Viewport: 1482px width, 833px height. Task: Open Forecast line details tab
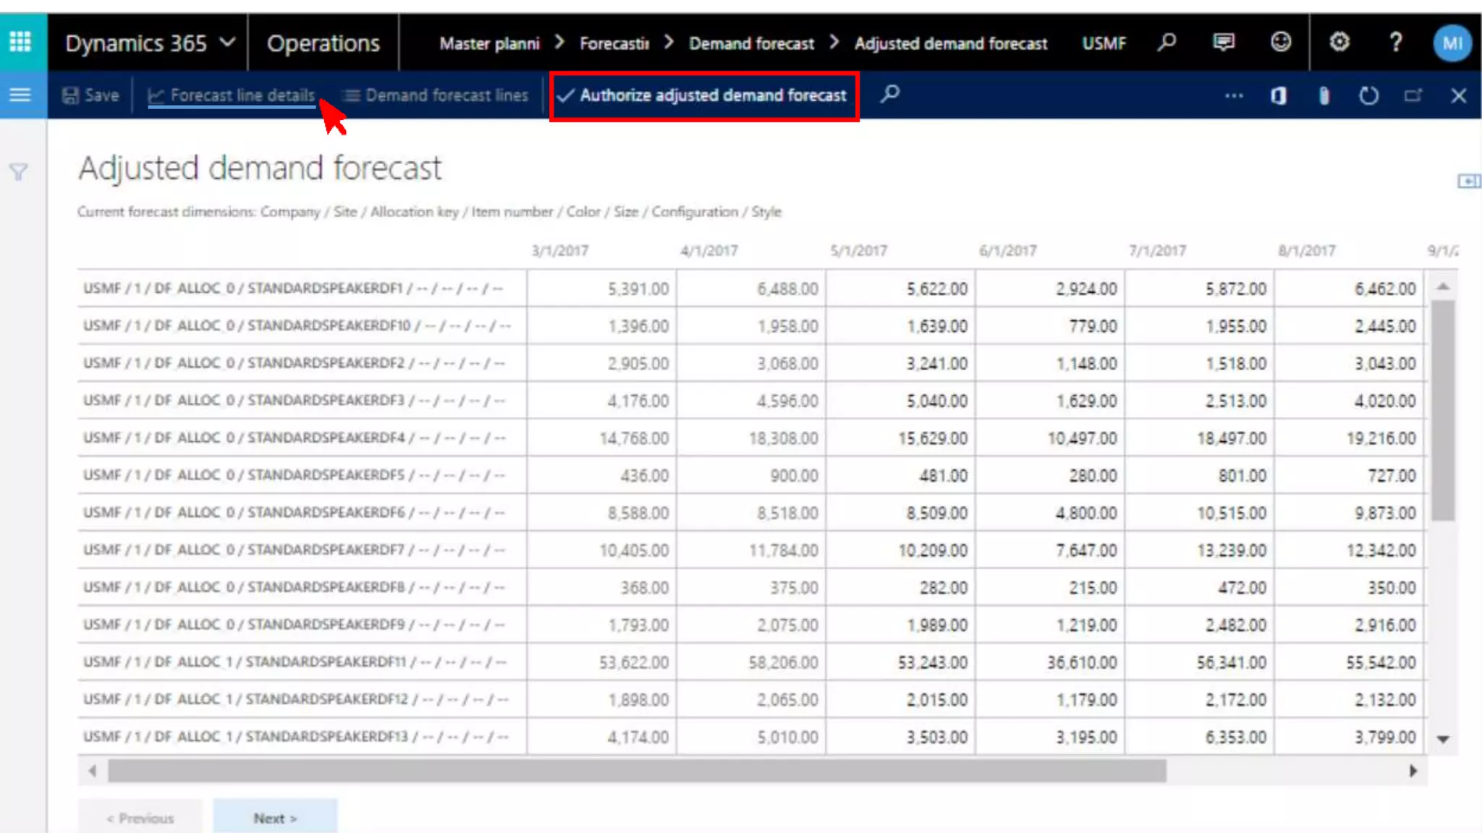point(232,95)
